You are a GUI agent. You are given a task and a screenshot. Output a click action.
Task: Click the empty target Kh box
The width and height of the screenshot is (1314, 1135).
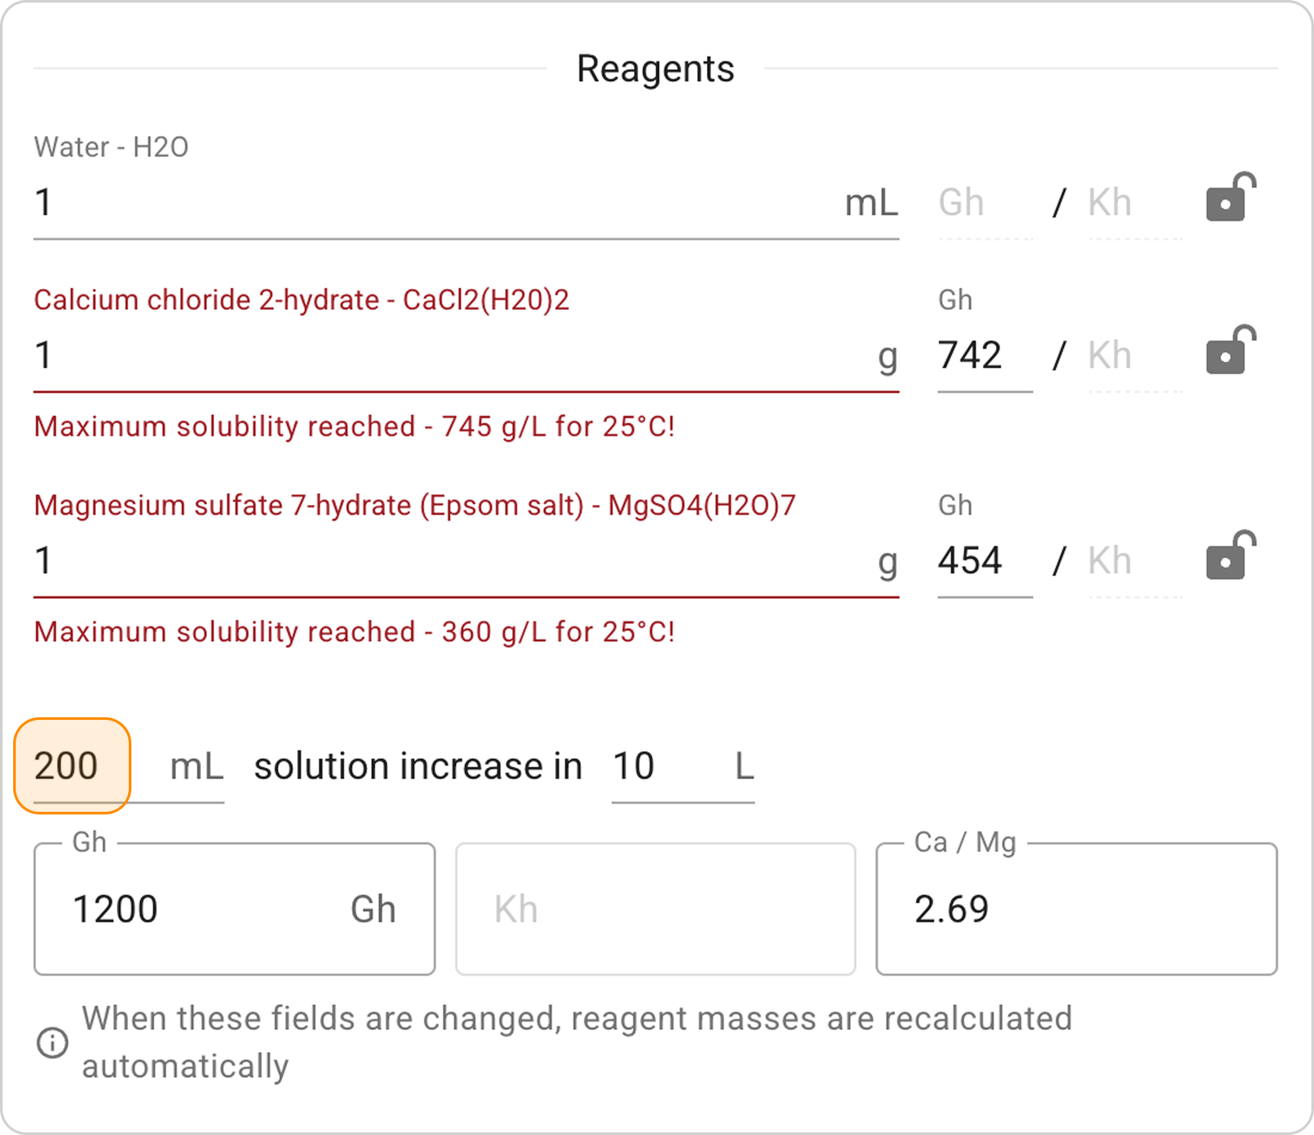(655, 910)
